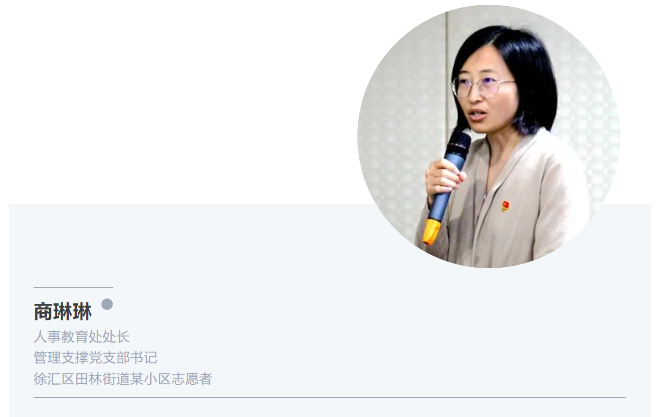This screenshot has height=417, width=664.
Task: Click 党支部书记 in the second description line
Action: pos(123,358)
